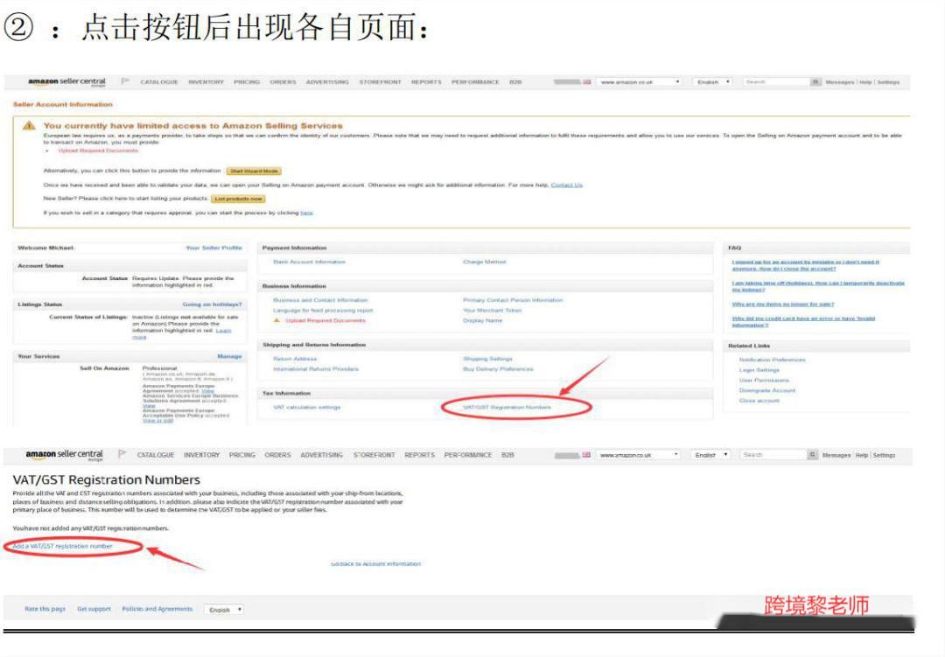This screenshot has height=657, width=945.
Task: Open Business and Contact Information link
Action: pos(320,300)
